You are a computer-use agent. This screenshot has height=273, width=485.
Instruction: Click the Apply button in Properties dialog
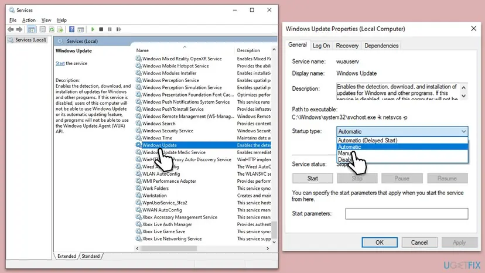(459, 243)
